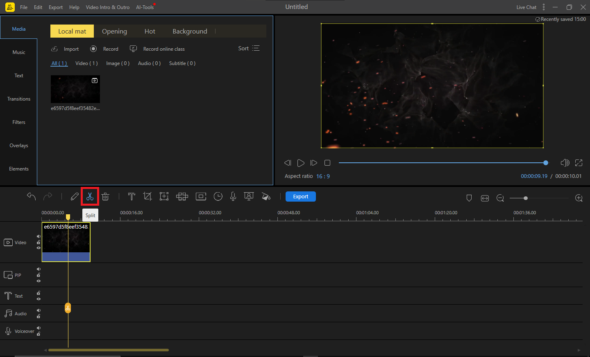Switch to the Background tab
The height and width of the screenshot is (357, 590).
(x=190, y=31)
